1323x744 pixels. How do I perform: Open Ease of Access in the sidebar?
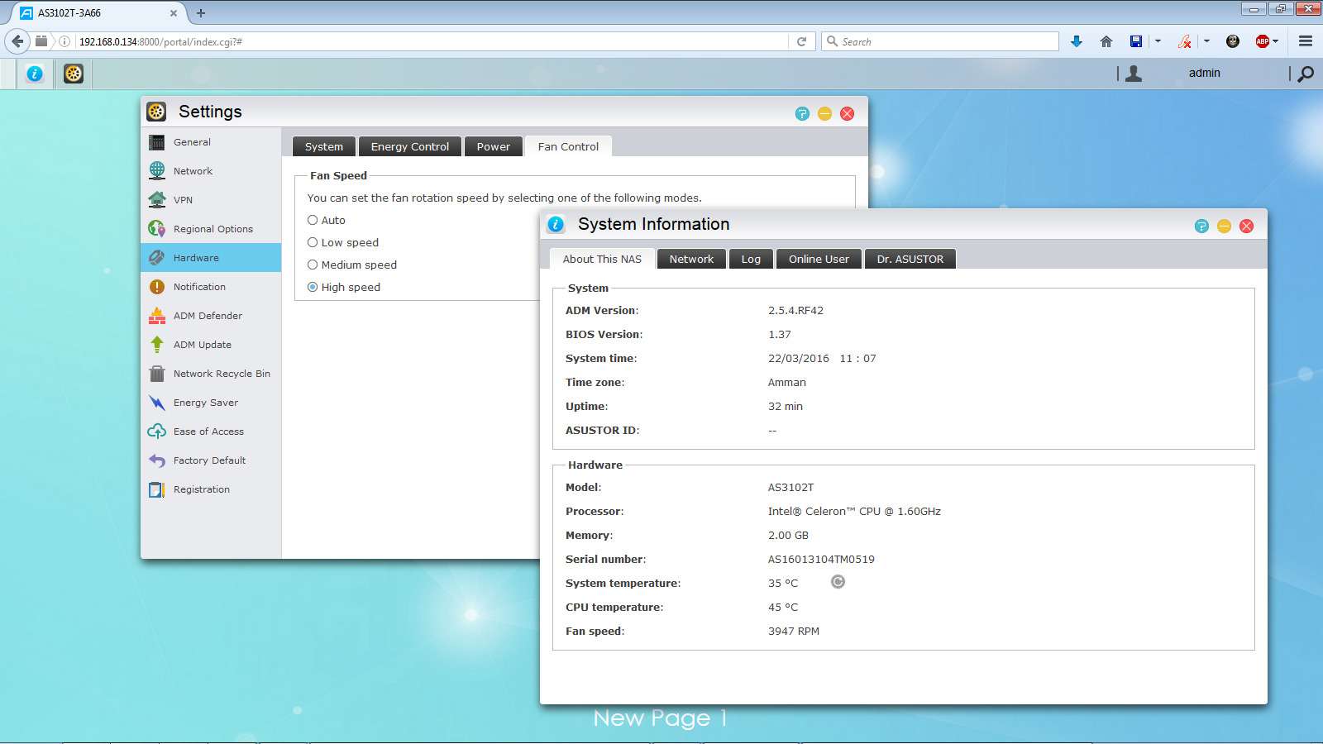211,432
